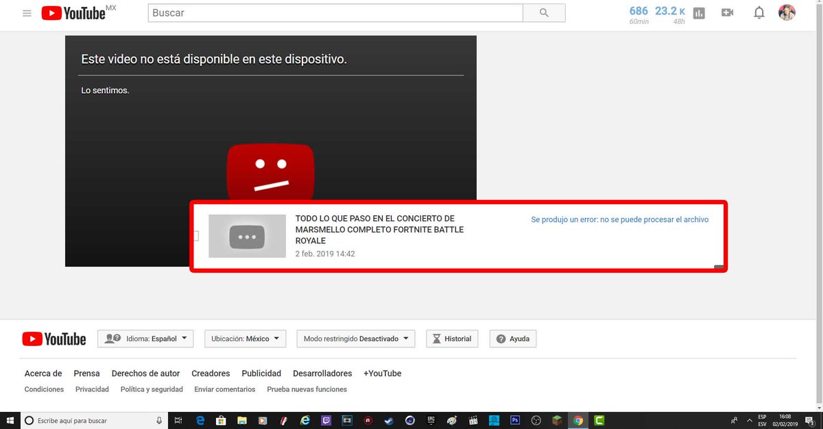Open the account avatar menu

coord(787,12)
